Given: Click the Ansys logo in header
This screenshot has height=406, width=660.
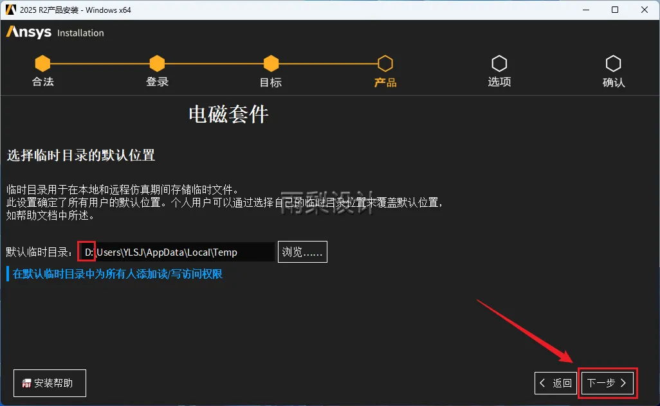Looking at the screenshot, I should click(x=28, y=32).
